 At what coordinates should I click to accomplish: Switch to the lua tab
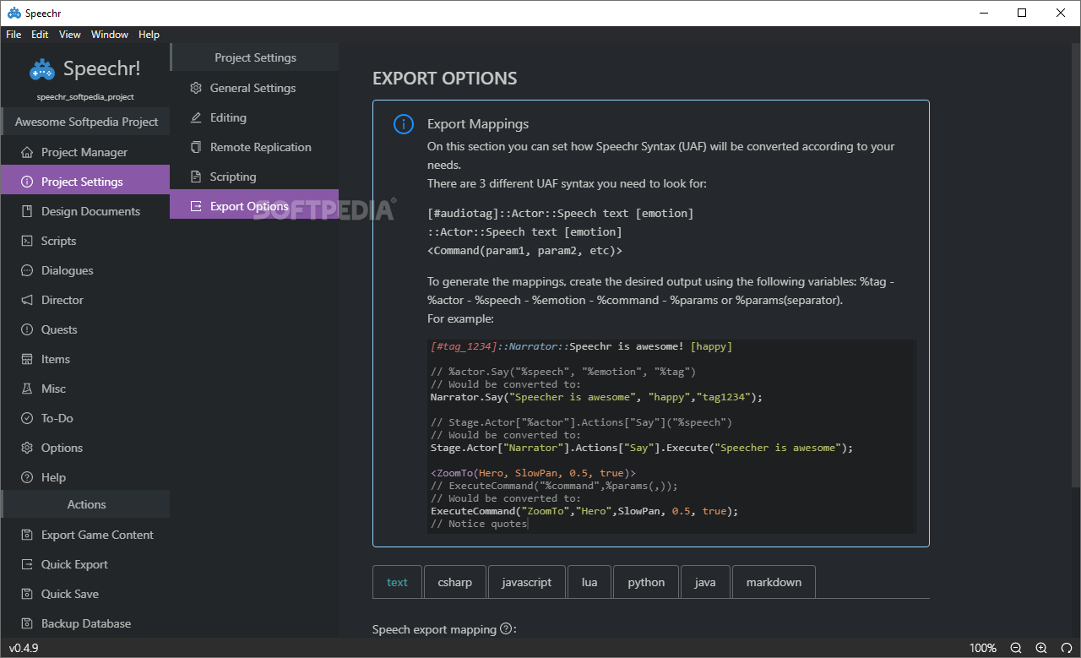click(x=589, y=582)
